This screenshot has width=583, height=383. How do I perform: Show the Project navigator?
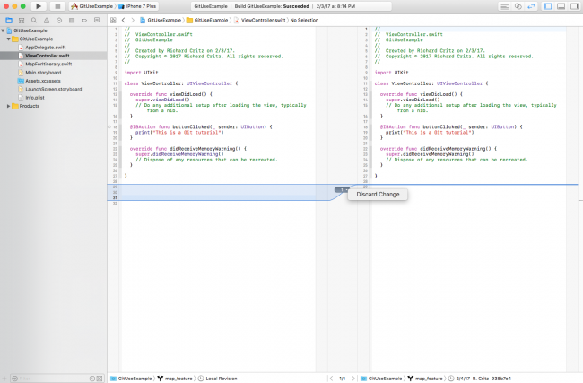point(9,20)
